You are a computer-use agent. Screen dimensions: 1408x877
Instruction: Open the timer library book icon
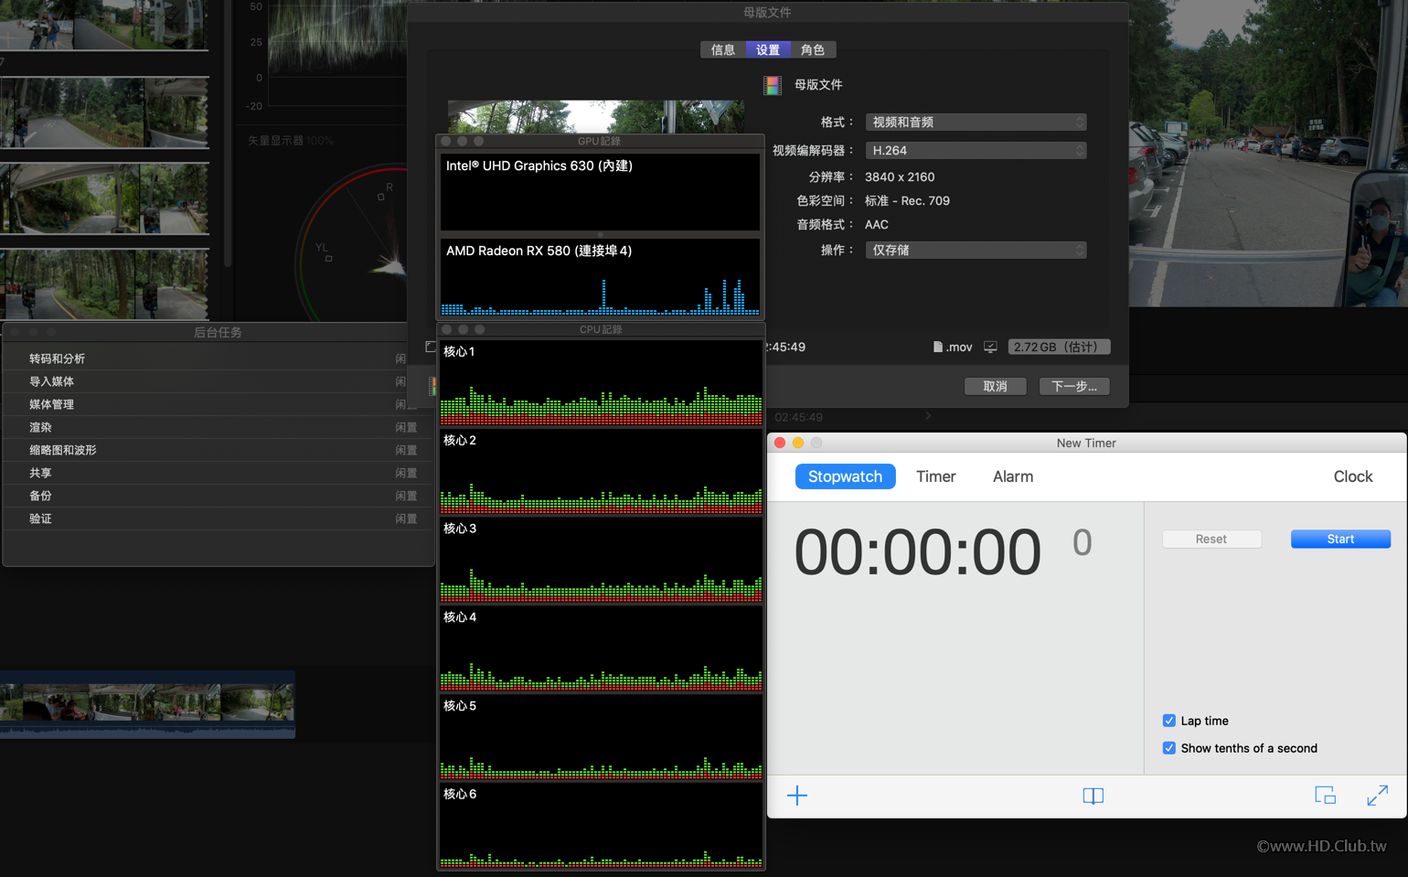(x=1093, y=797)
